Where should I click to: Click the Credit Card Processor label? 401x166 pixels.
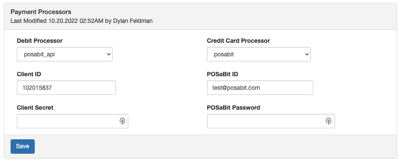[x=238, y=41]
